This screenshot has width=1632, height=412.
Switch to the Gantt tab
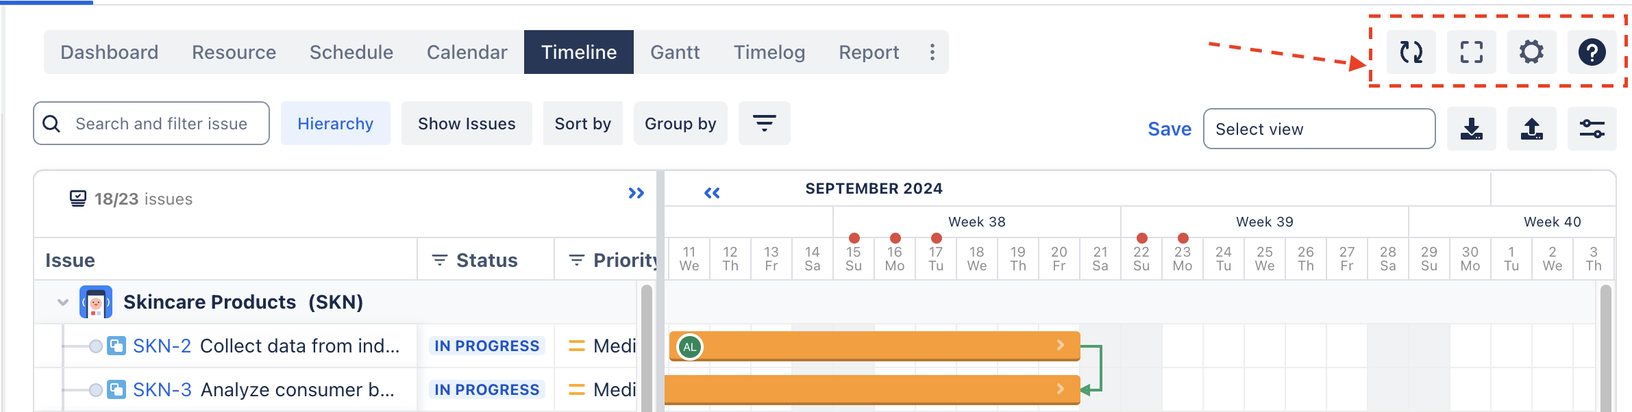675,52
